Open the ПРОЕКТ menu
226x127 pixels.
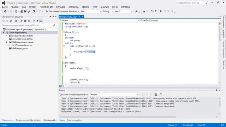[32, 7]
